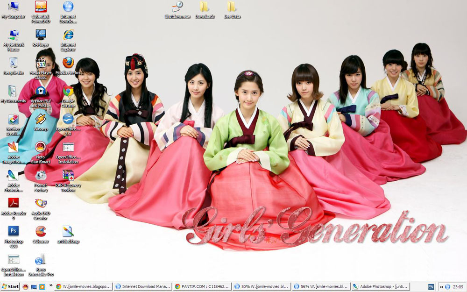
Task: Select OpenOffice Installation icon beside Nero StartSmart
Action: click(x=68, y=153)
